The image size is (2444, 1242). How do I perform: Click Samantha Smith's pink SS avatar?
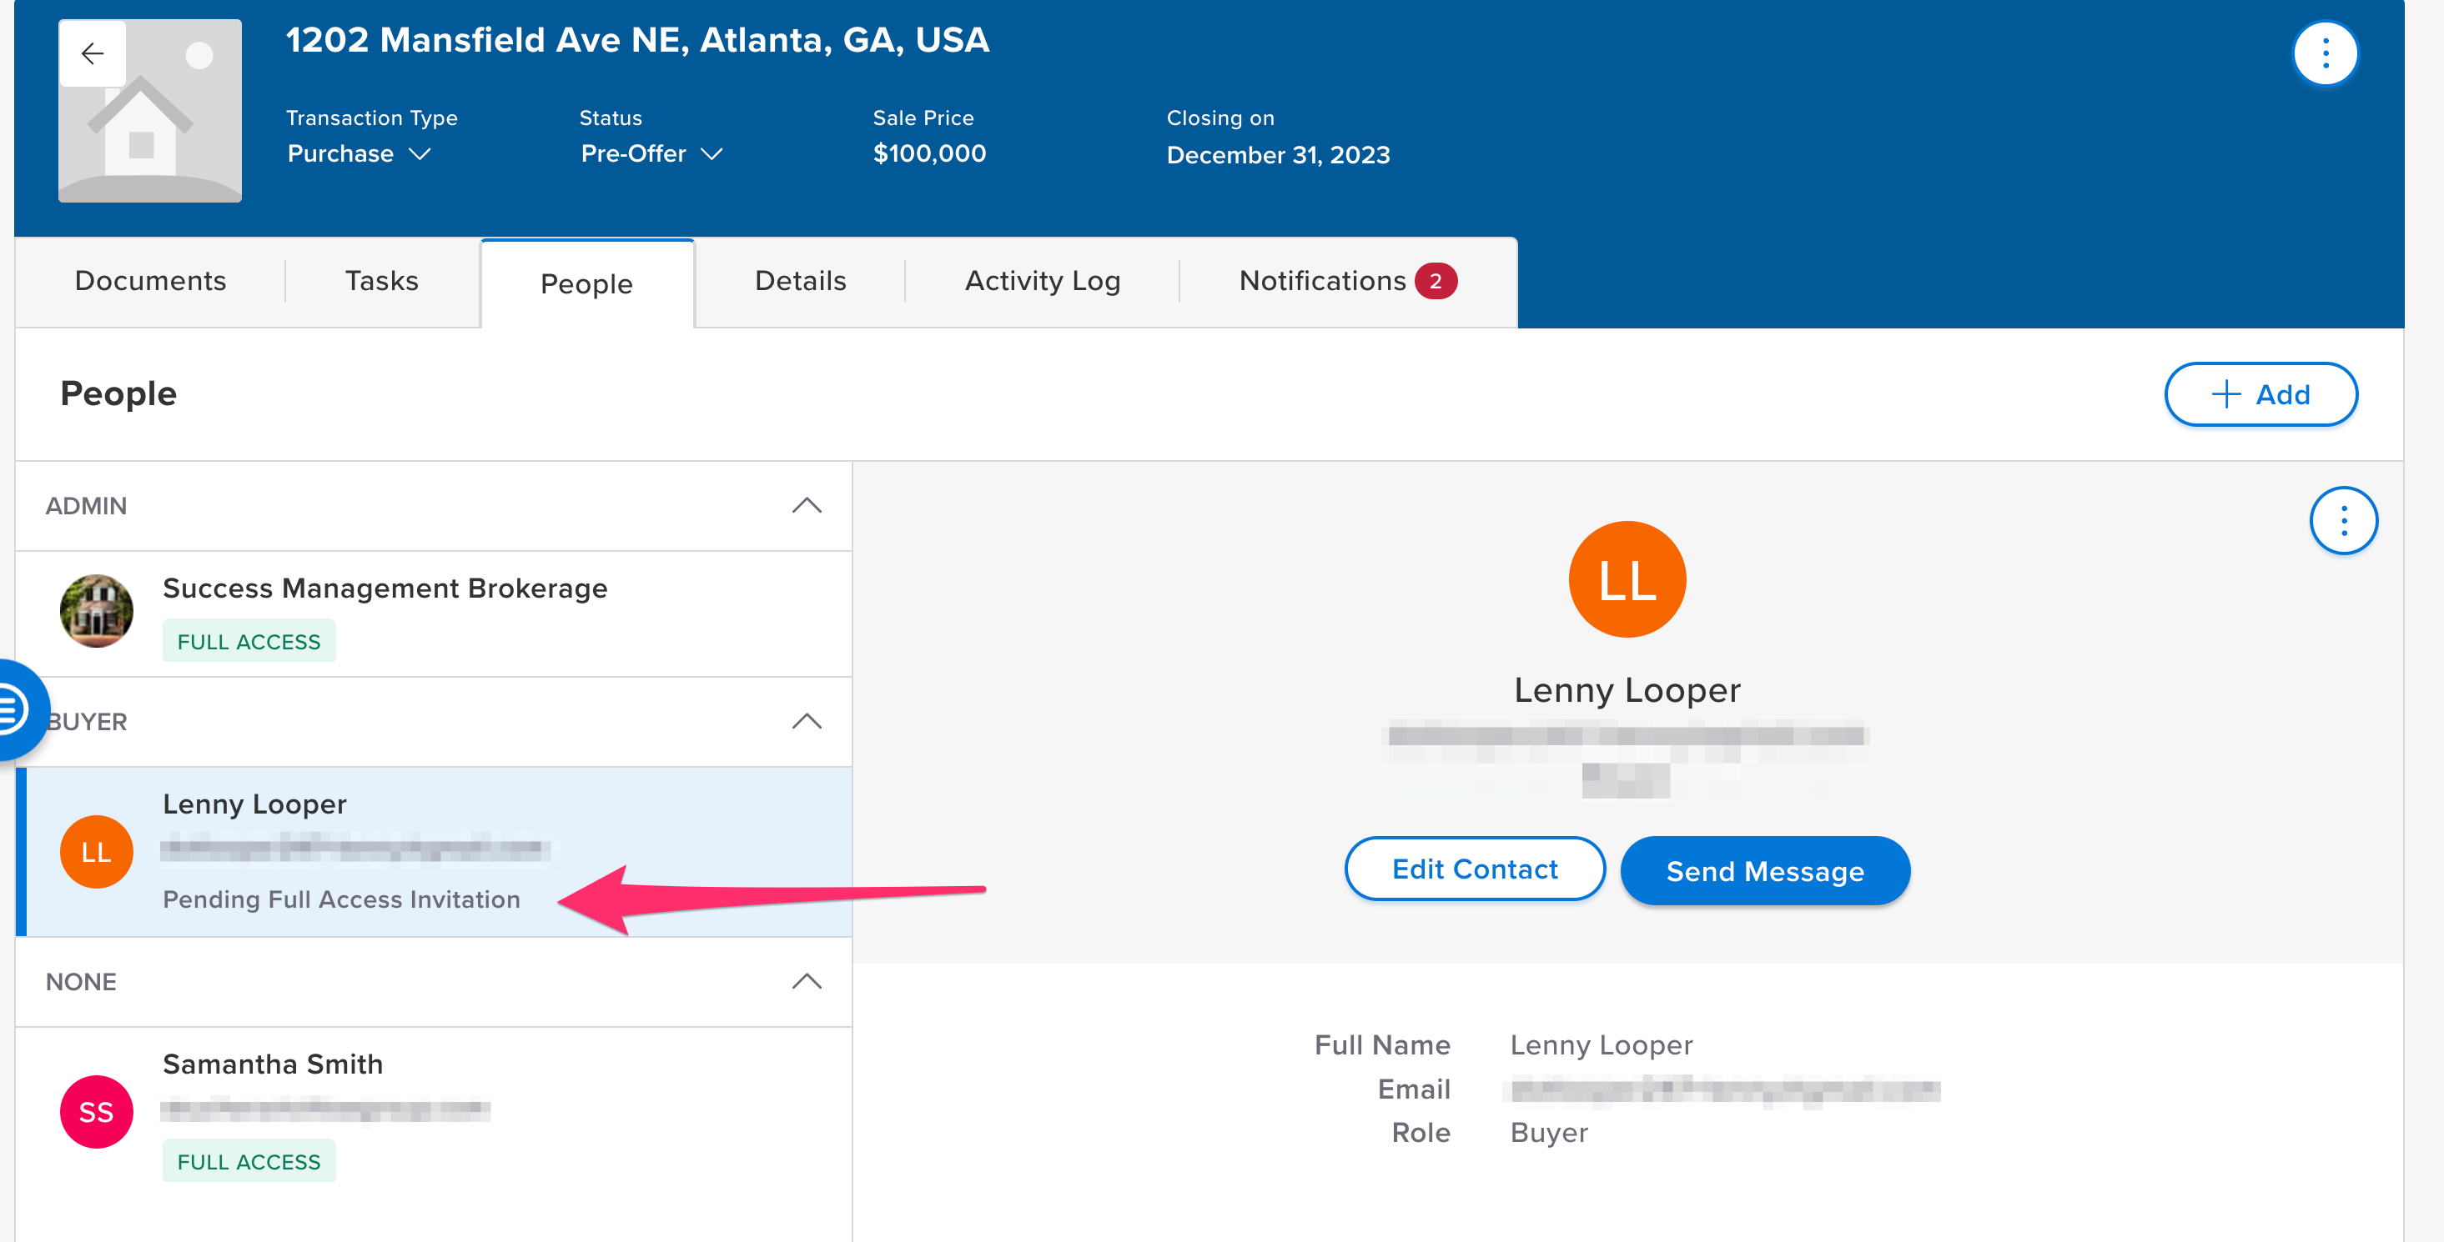click(x=96, y=1111)
